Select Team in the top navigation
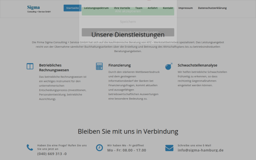The height and width of the screenshot is (160, 256). click(x=139, y=8)
